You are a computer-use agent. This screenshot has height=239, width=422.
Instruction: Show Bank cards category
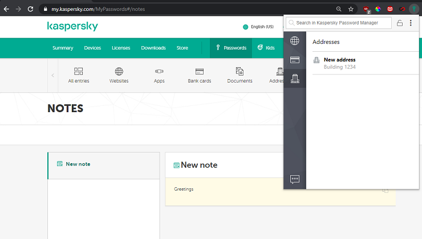(200, 75)
